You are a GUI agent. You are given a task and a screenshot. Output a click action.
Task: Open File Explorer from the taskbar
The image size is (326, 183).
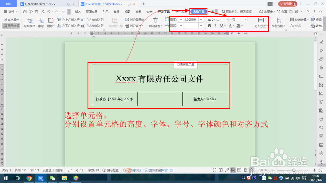coord(64,178)
